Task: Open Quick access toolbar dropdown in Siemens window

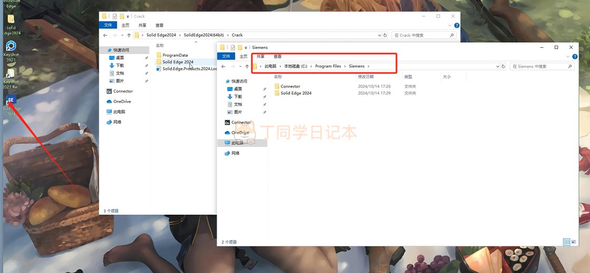Action: [x=246, y=47]
